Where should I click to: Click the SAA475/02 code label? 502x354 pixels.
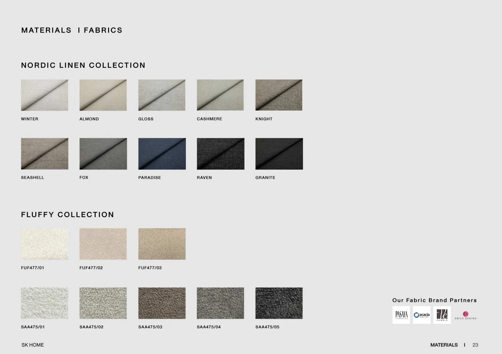tap(91, 327)
